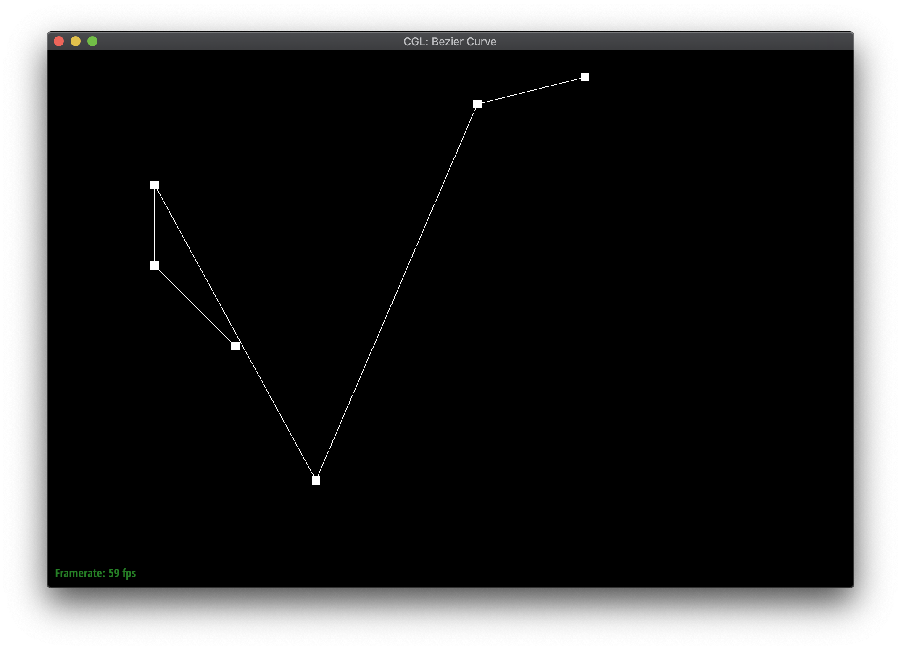Viewport: 901px width, 650px height.
Task: Click the control point where the short diagonal segment ends
Action: (235, 346)
